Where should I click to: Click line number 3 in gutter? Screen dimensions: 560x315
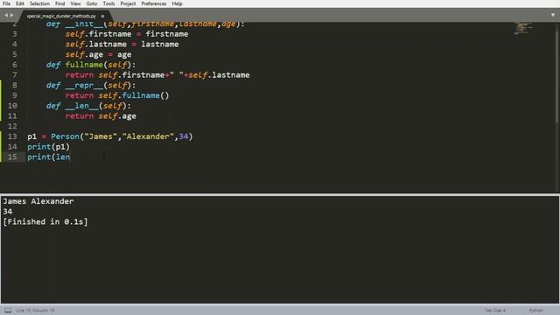point(14,34)
